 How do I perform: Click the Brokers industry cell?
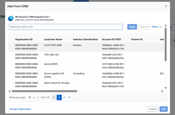click(77, 45)
